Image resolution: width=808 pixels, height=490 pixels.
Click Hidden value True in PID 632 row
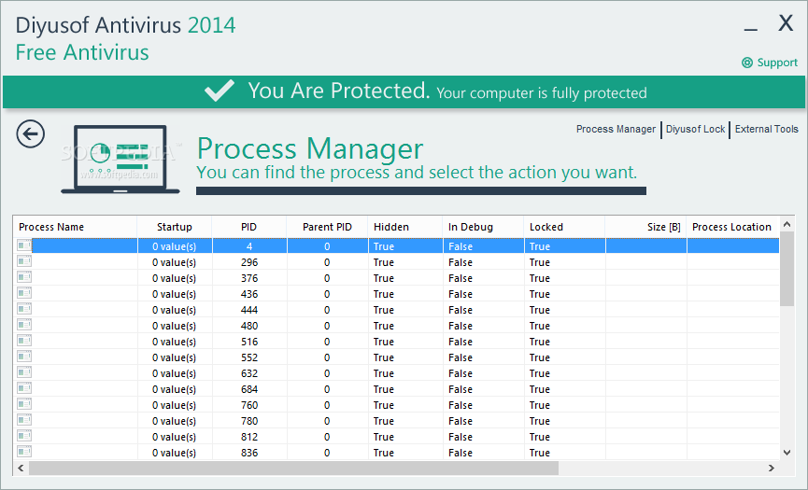[384, 373]
